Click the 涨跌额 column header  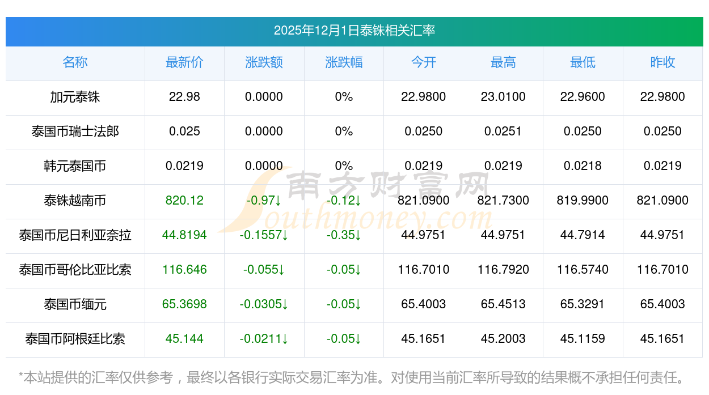pyautogui.click(x=264, y=62)
